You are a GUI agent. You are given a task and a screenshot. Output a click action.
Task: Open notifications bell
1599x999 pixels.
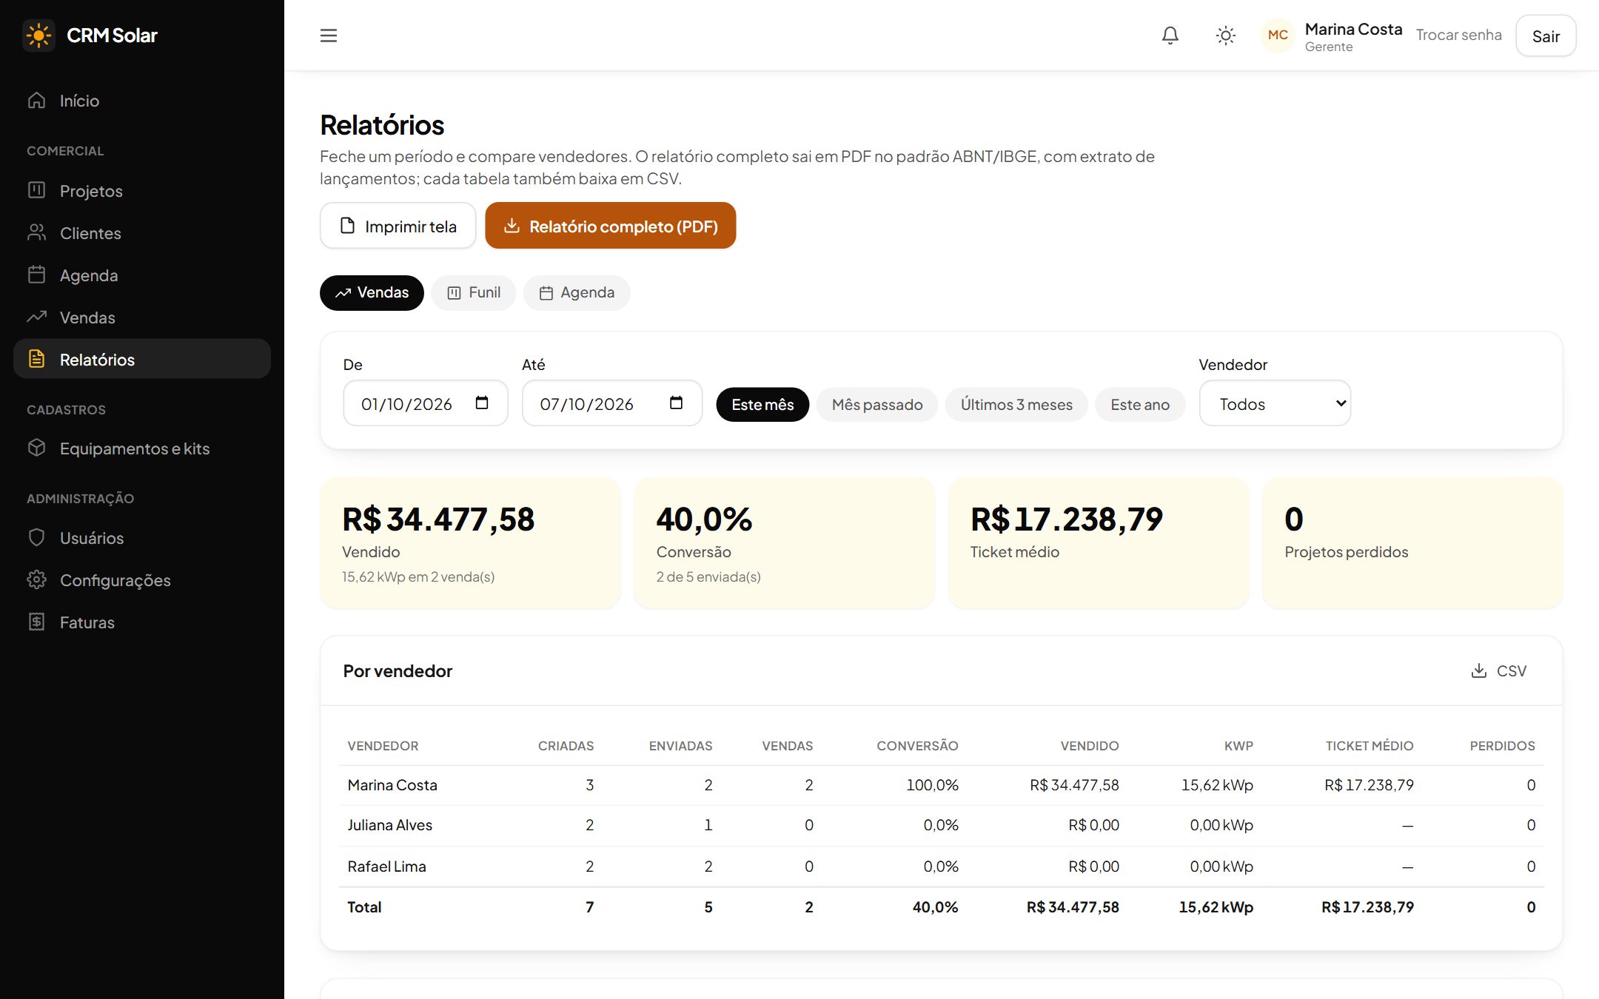tap(1170, 36)
